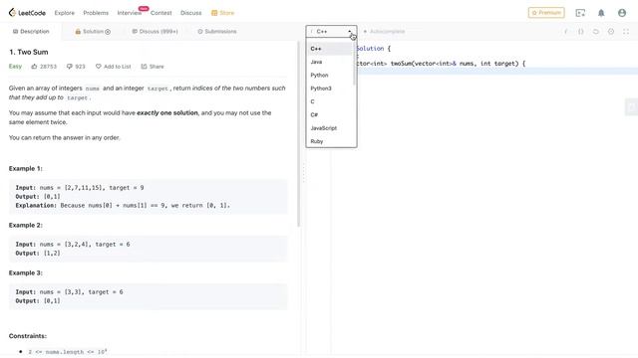Open Contest in navigation

tap(161, 13)
